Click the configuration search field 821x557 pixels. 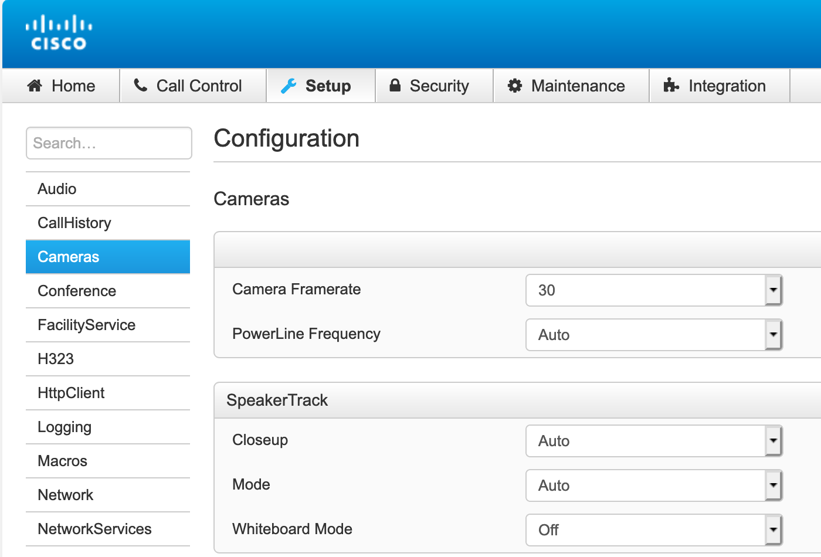[108, 143]
